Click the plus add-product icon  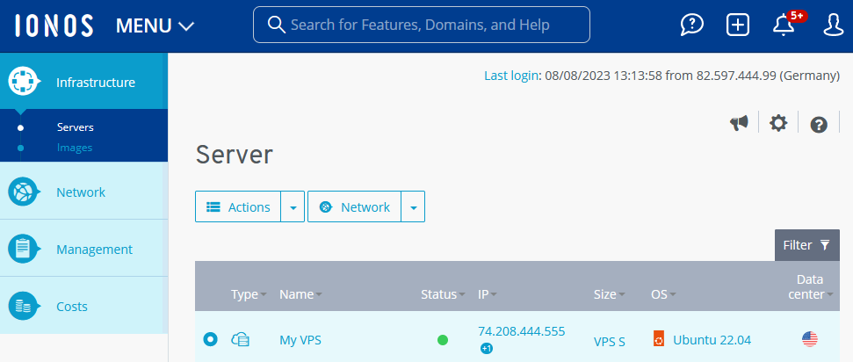(738, 25)
